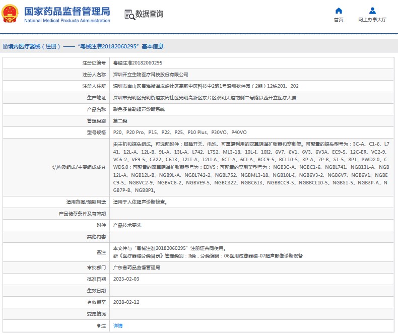Click the 第二类 management category value
This screenshot has height=334, width=398.
[120, 121]
